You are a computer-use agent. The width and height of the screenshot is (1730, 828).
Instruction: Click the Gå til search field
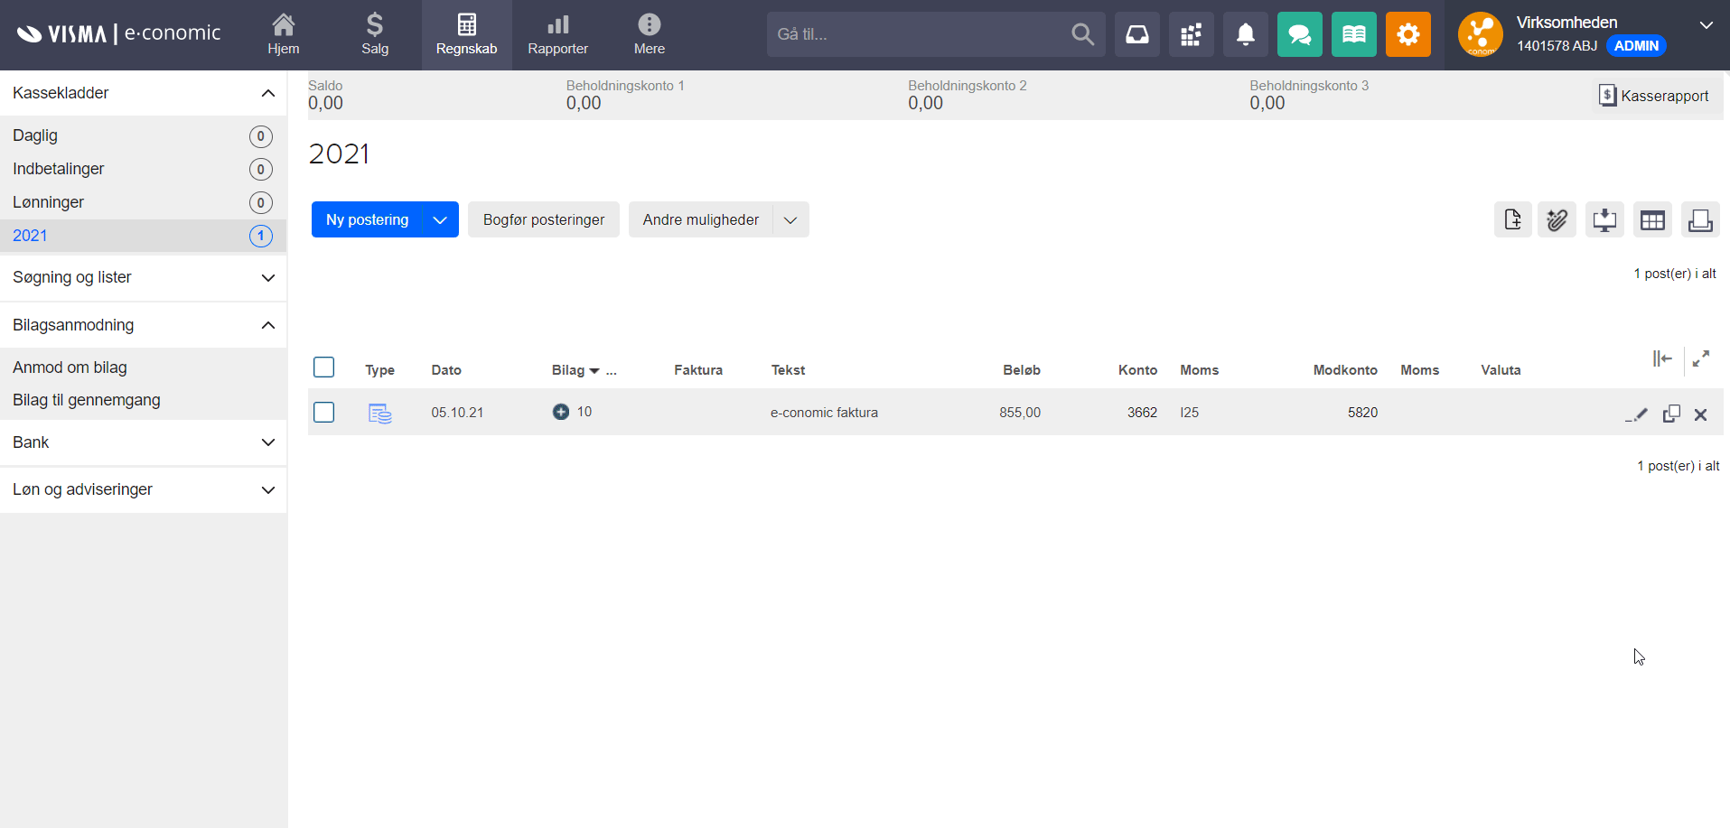coord(917,34)
